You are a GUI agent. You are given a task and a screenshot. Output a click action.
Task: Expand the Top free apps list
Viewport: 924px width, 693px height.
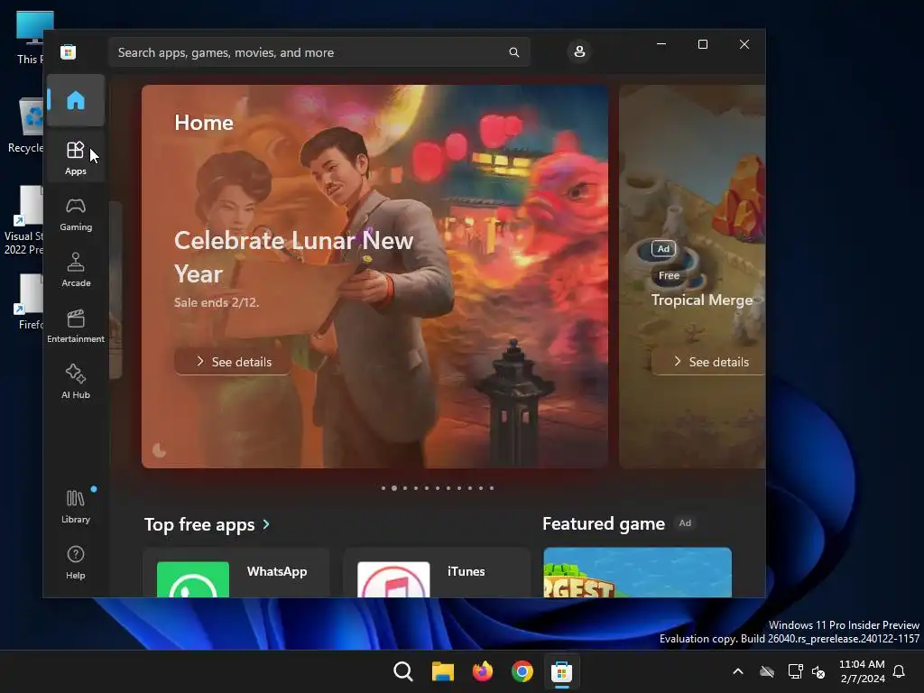266,524
